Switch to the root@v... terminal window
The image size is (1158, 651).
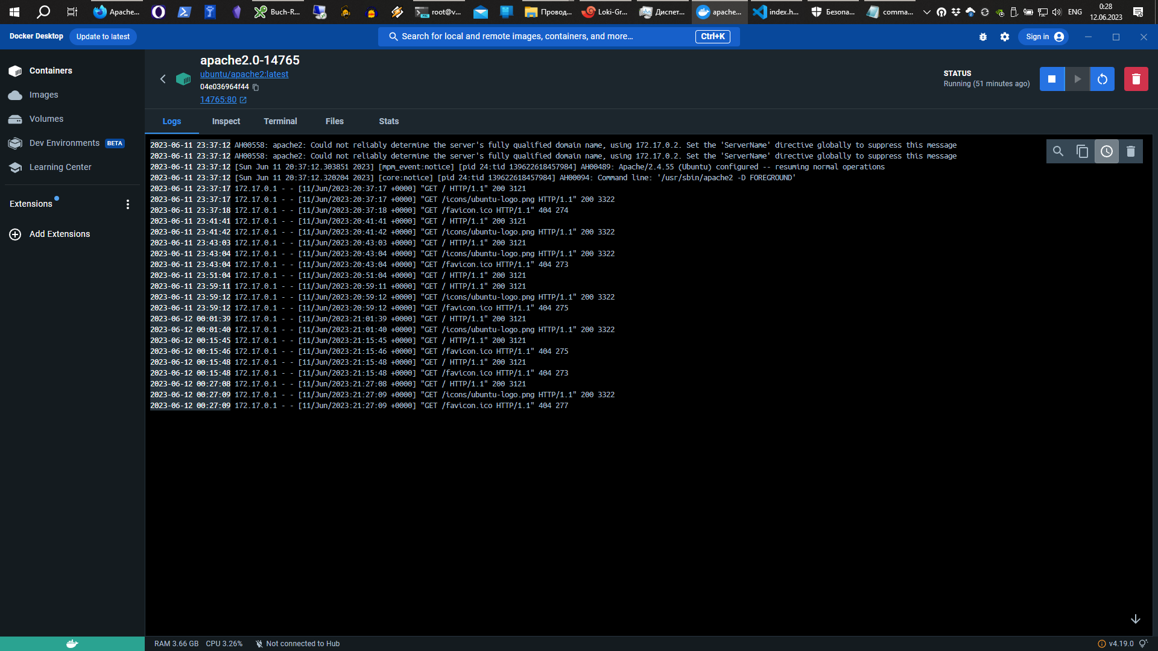click(x=439, y=12)
